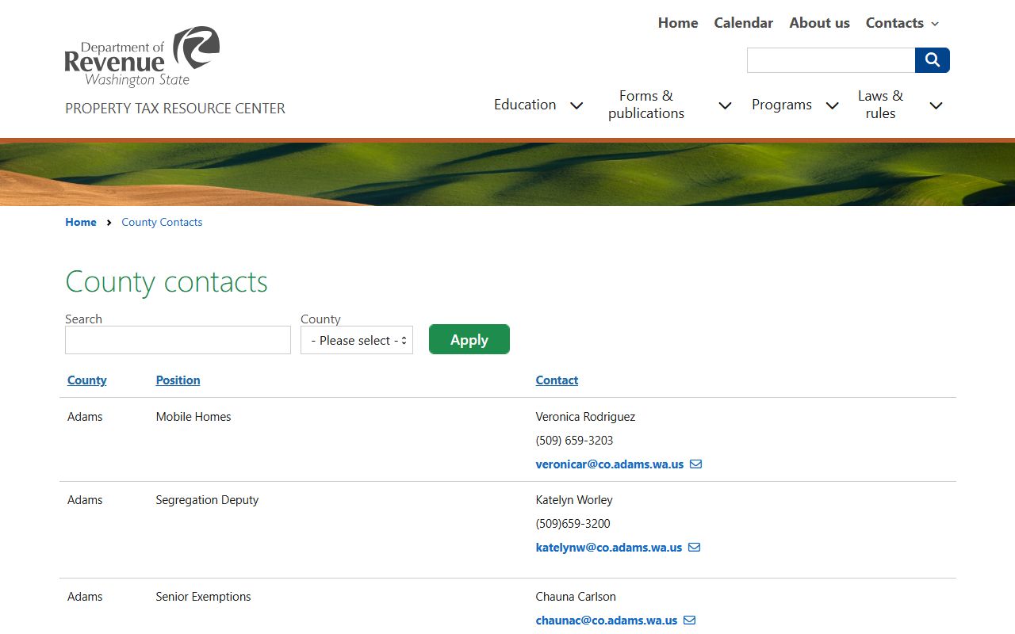Expand the Laws & rules chevron
Screen dimensions: 1015x634
[936, 105]
